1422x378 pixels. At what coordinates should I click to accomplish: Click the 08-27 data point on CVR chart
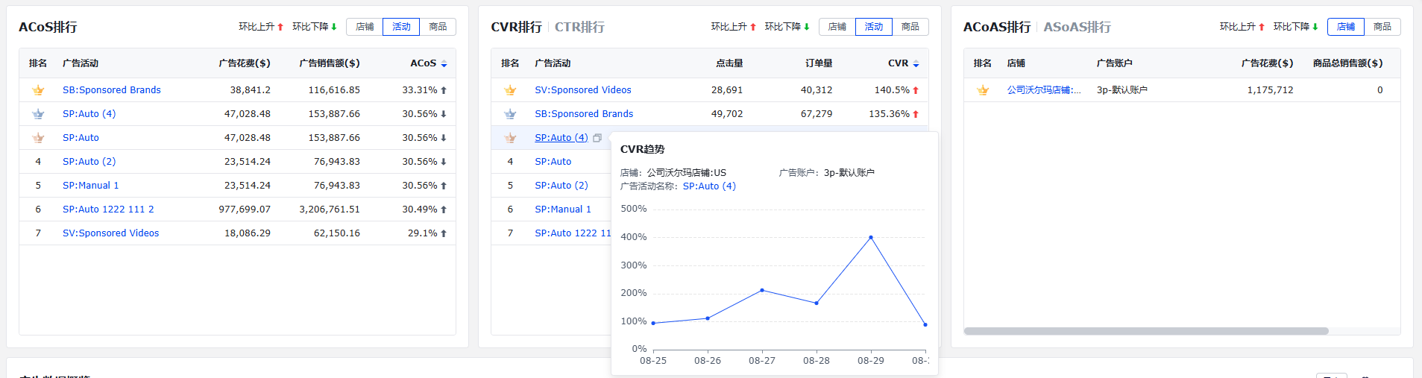[x=762, y=290]
